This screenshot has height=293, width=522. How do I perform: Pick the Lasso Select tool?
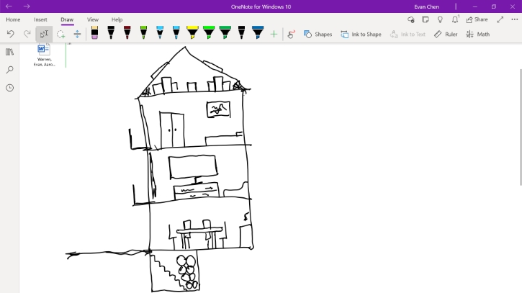coord(60,34)
